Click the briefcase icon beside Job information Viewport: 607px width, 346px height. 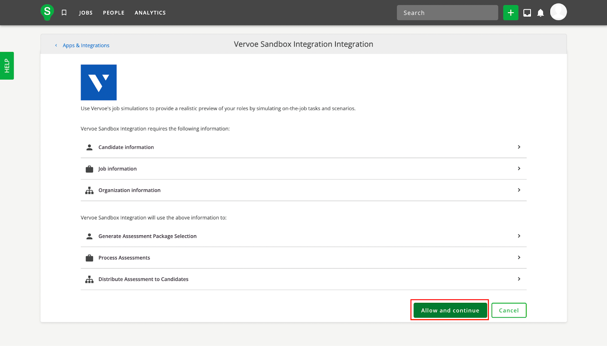click(90, 169)
